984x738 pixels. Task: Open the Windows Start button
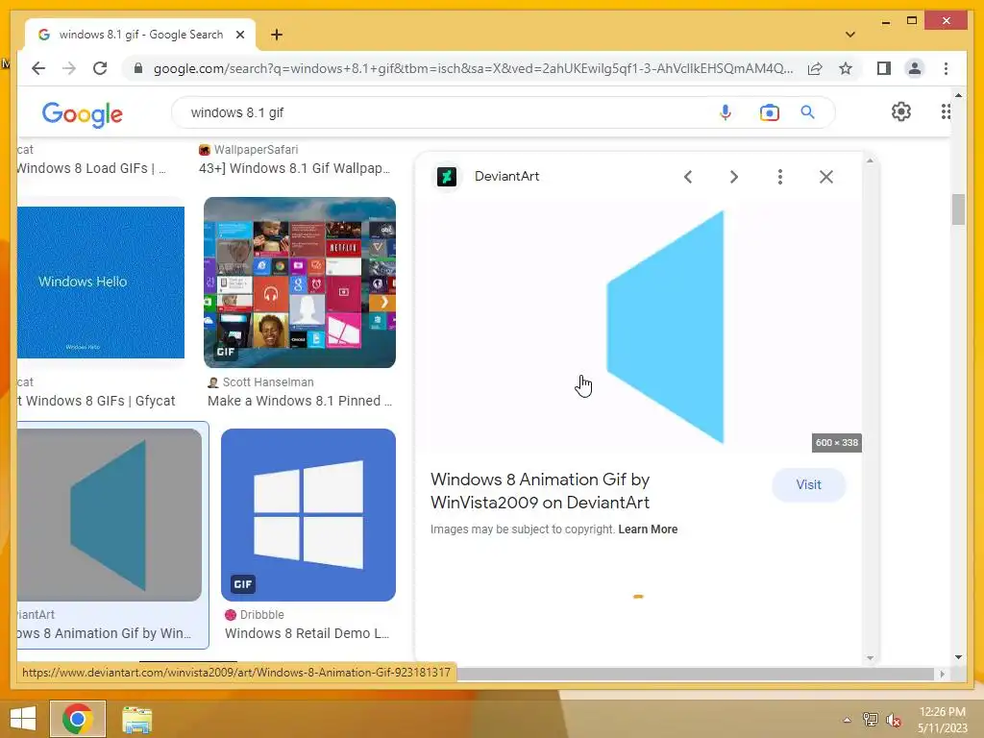pyautogui.click(x=23, y=719)
